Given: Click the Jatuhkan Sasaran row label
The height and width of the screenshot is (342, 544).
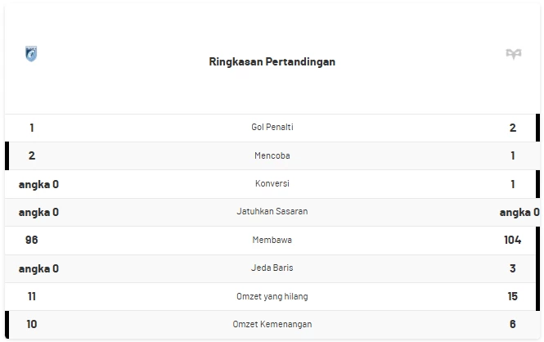Looking at the screenshot, I should click(x=272, y=212).
